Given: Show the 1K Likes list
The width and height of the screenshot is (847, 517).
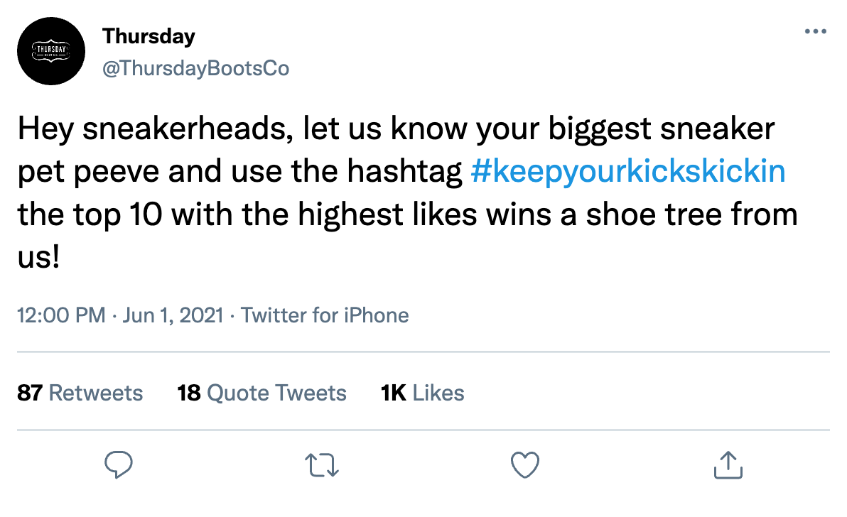Looking at the screenshot, I should pos(423,393).
